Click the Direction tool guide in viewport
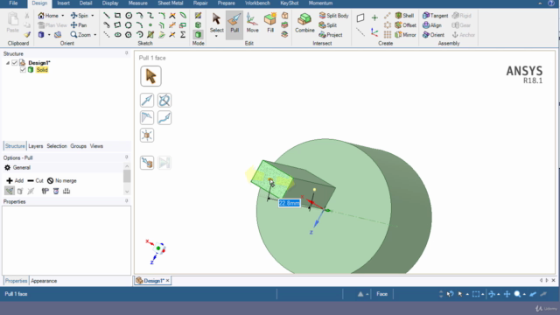 tap(147, 100)
